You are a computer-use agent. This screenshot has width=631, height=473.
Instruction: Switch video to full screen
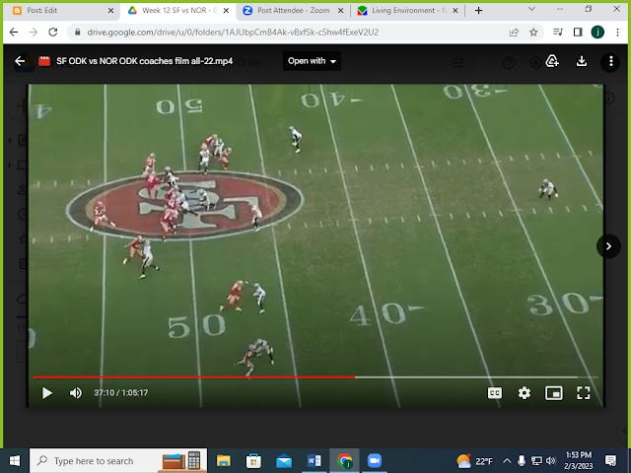[x=583, y=393]
